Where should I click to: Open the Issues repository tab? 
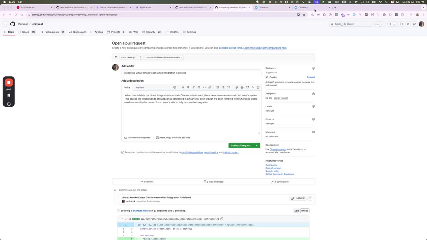[x=27, y=32]
